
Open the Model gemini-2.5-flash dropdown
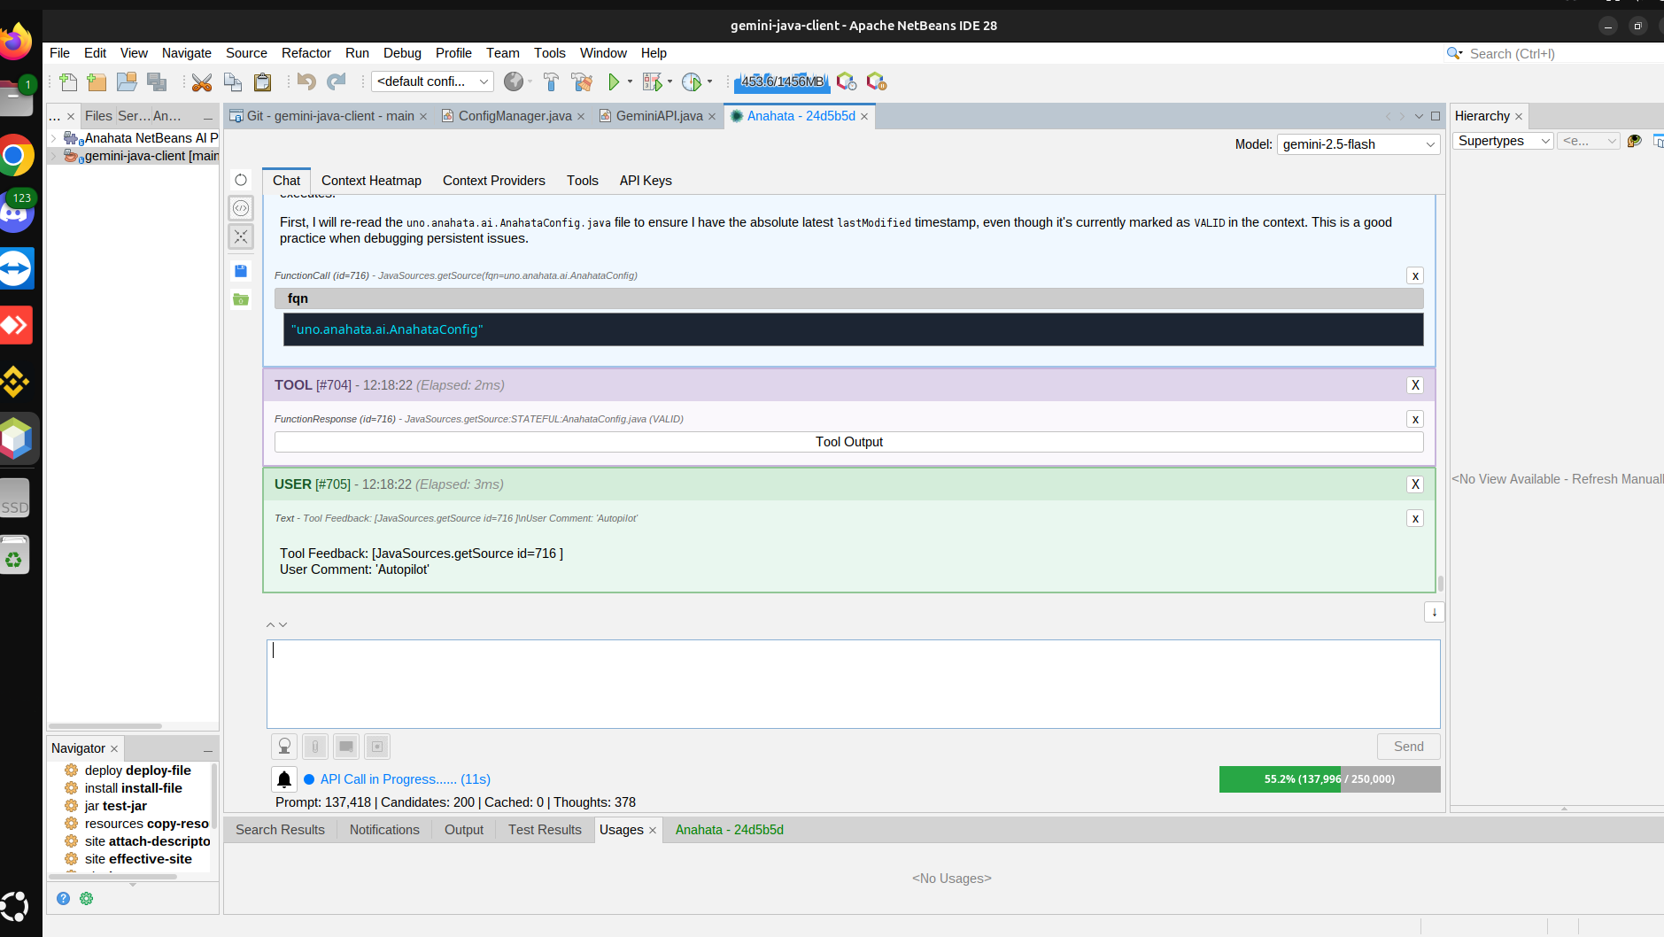tap(1358, 144)
